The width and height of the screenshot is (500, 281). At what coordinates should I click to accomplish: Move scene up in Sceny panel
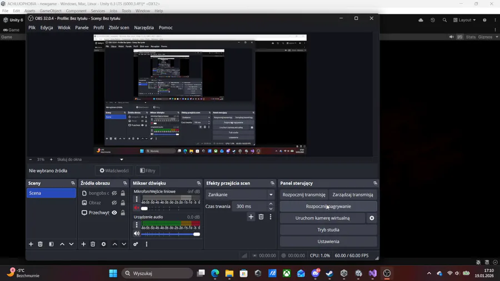click(x=62, y=244)
